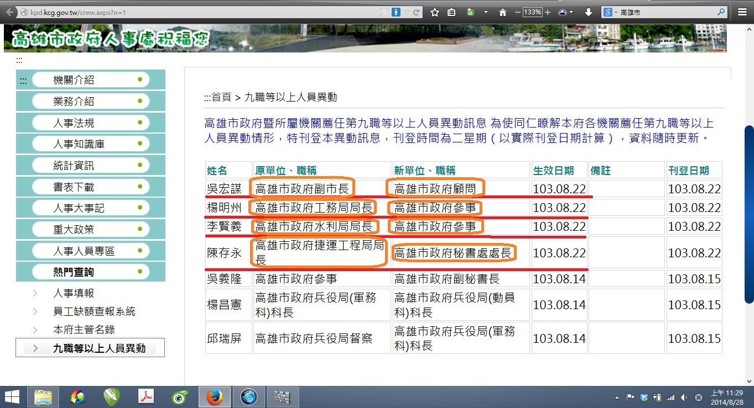
Task: Click the page vertical scrollbar
Action: coord(749,214)
